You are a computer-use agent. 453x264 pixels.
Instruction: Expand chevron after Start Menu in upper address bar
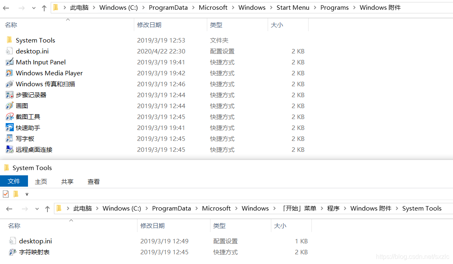(x=315, y=8)
